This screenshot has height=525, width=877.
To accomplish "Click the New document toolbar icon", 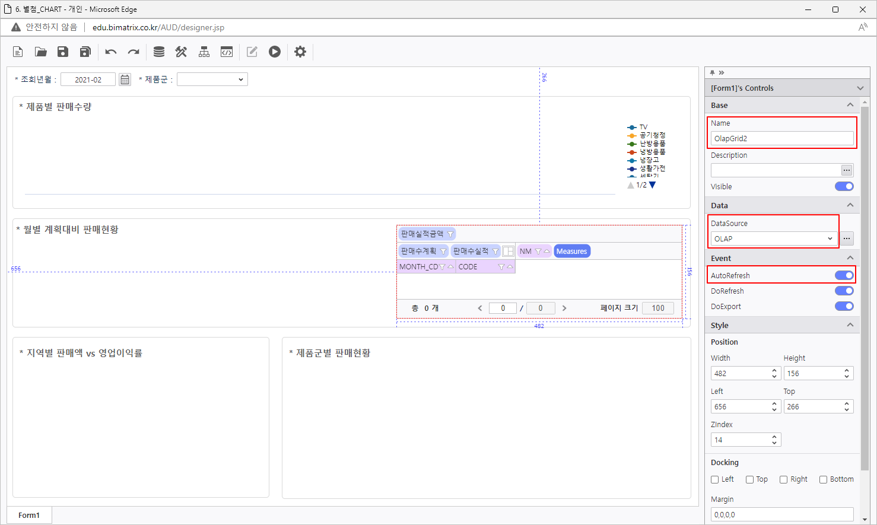I will 18,52.
